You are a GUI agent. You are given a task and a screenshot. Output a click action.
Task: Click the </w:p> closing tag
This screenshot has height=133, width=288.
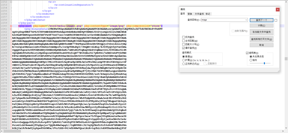[x=47, y=11]
